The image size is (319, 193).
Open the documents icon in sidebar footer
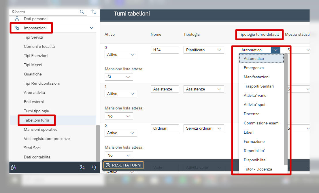(14, 167)
